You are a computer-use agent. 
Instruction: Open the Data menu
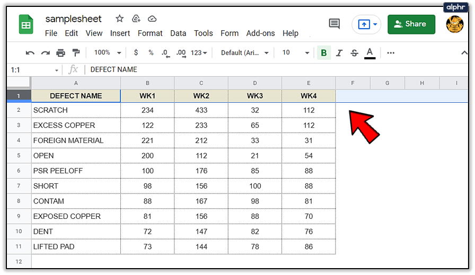click(178, 33)
